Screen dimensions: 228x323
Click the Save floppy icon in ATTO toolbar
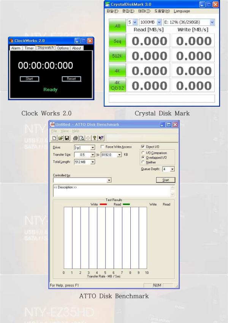[x=67, y=138]
